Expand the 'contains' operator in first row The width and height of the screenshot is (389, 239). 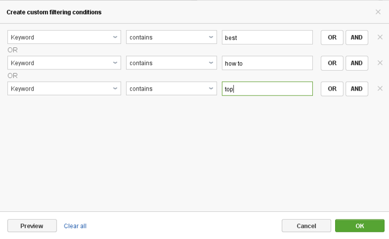point(171,37)
